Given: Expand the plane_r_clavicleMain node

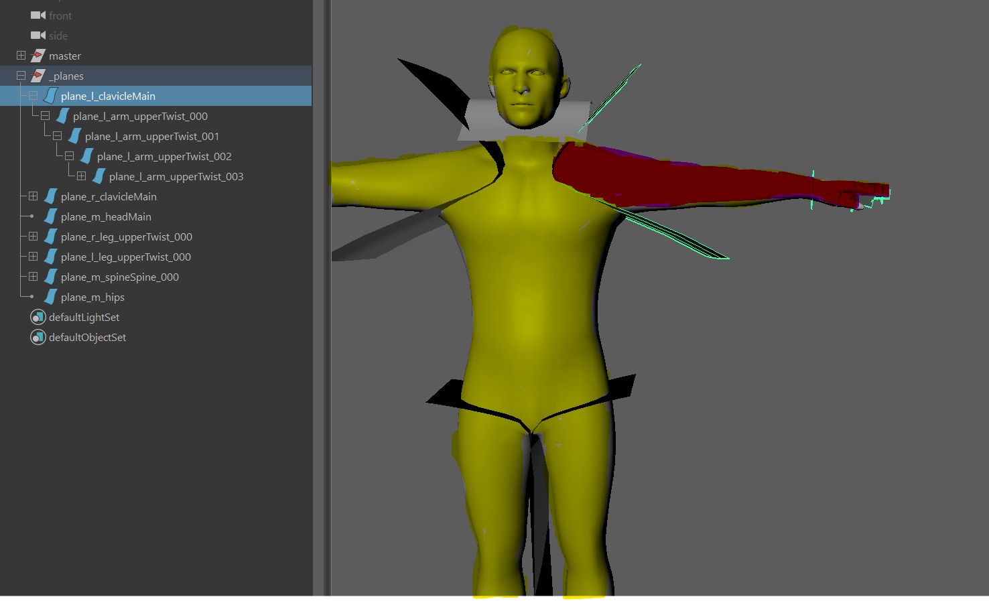Looking at the screenshot, I should [33, 196].
